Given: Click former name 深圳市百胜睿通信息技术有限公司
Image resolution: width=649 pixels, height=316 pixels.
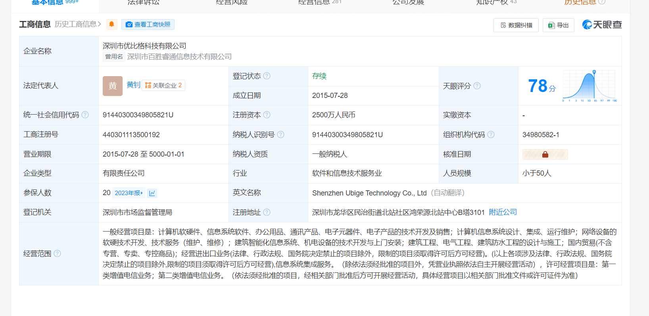Looking at the screenshot, I should [x=179, y=57].
